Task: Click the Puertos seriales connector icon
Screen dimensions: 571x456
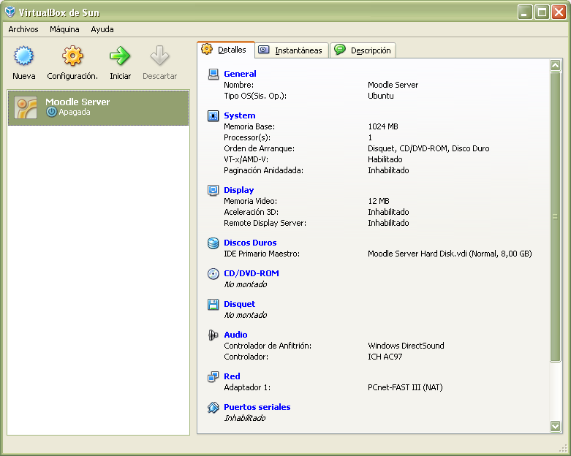Action: click(x=213, y=407)
